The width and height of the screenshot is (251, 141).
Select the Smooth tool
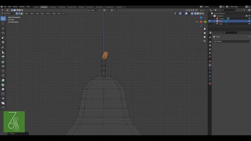pyautogui.click(x=3, y=89)
